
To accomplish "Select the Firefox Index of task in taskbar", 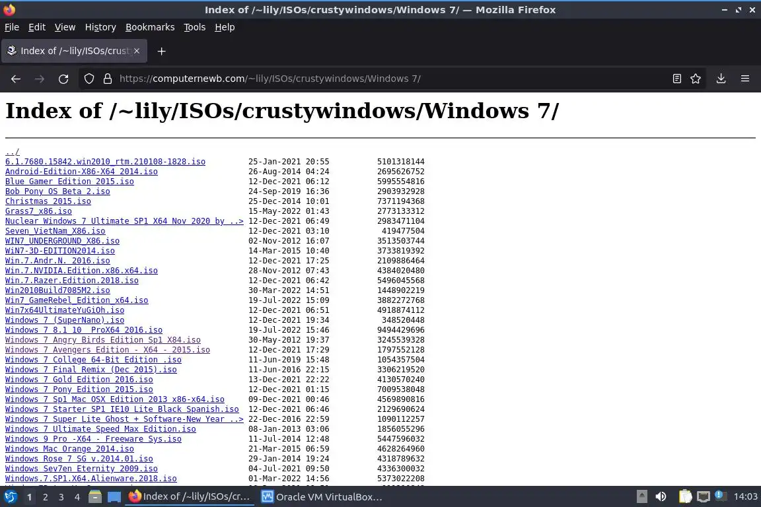I will click(190, 497).
